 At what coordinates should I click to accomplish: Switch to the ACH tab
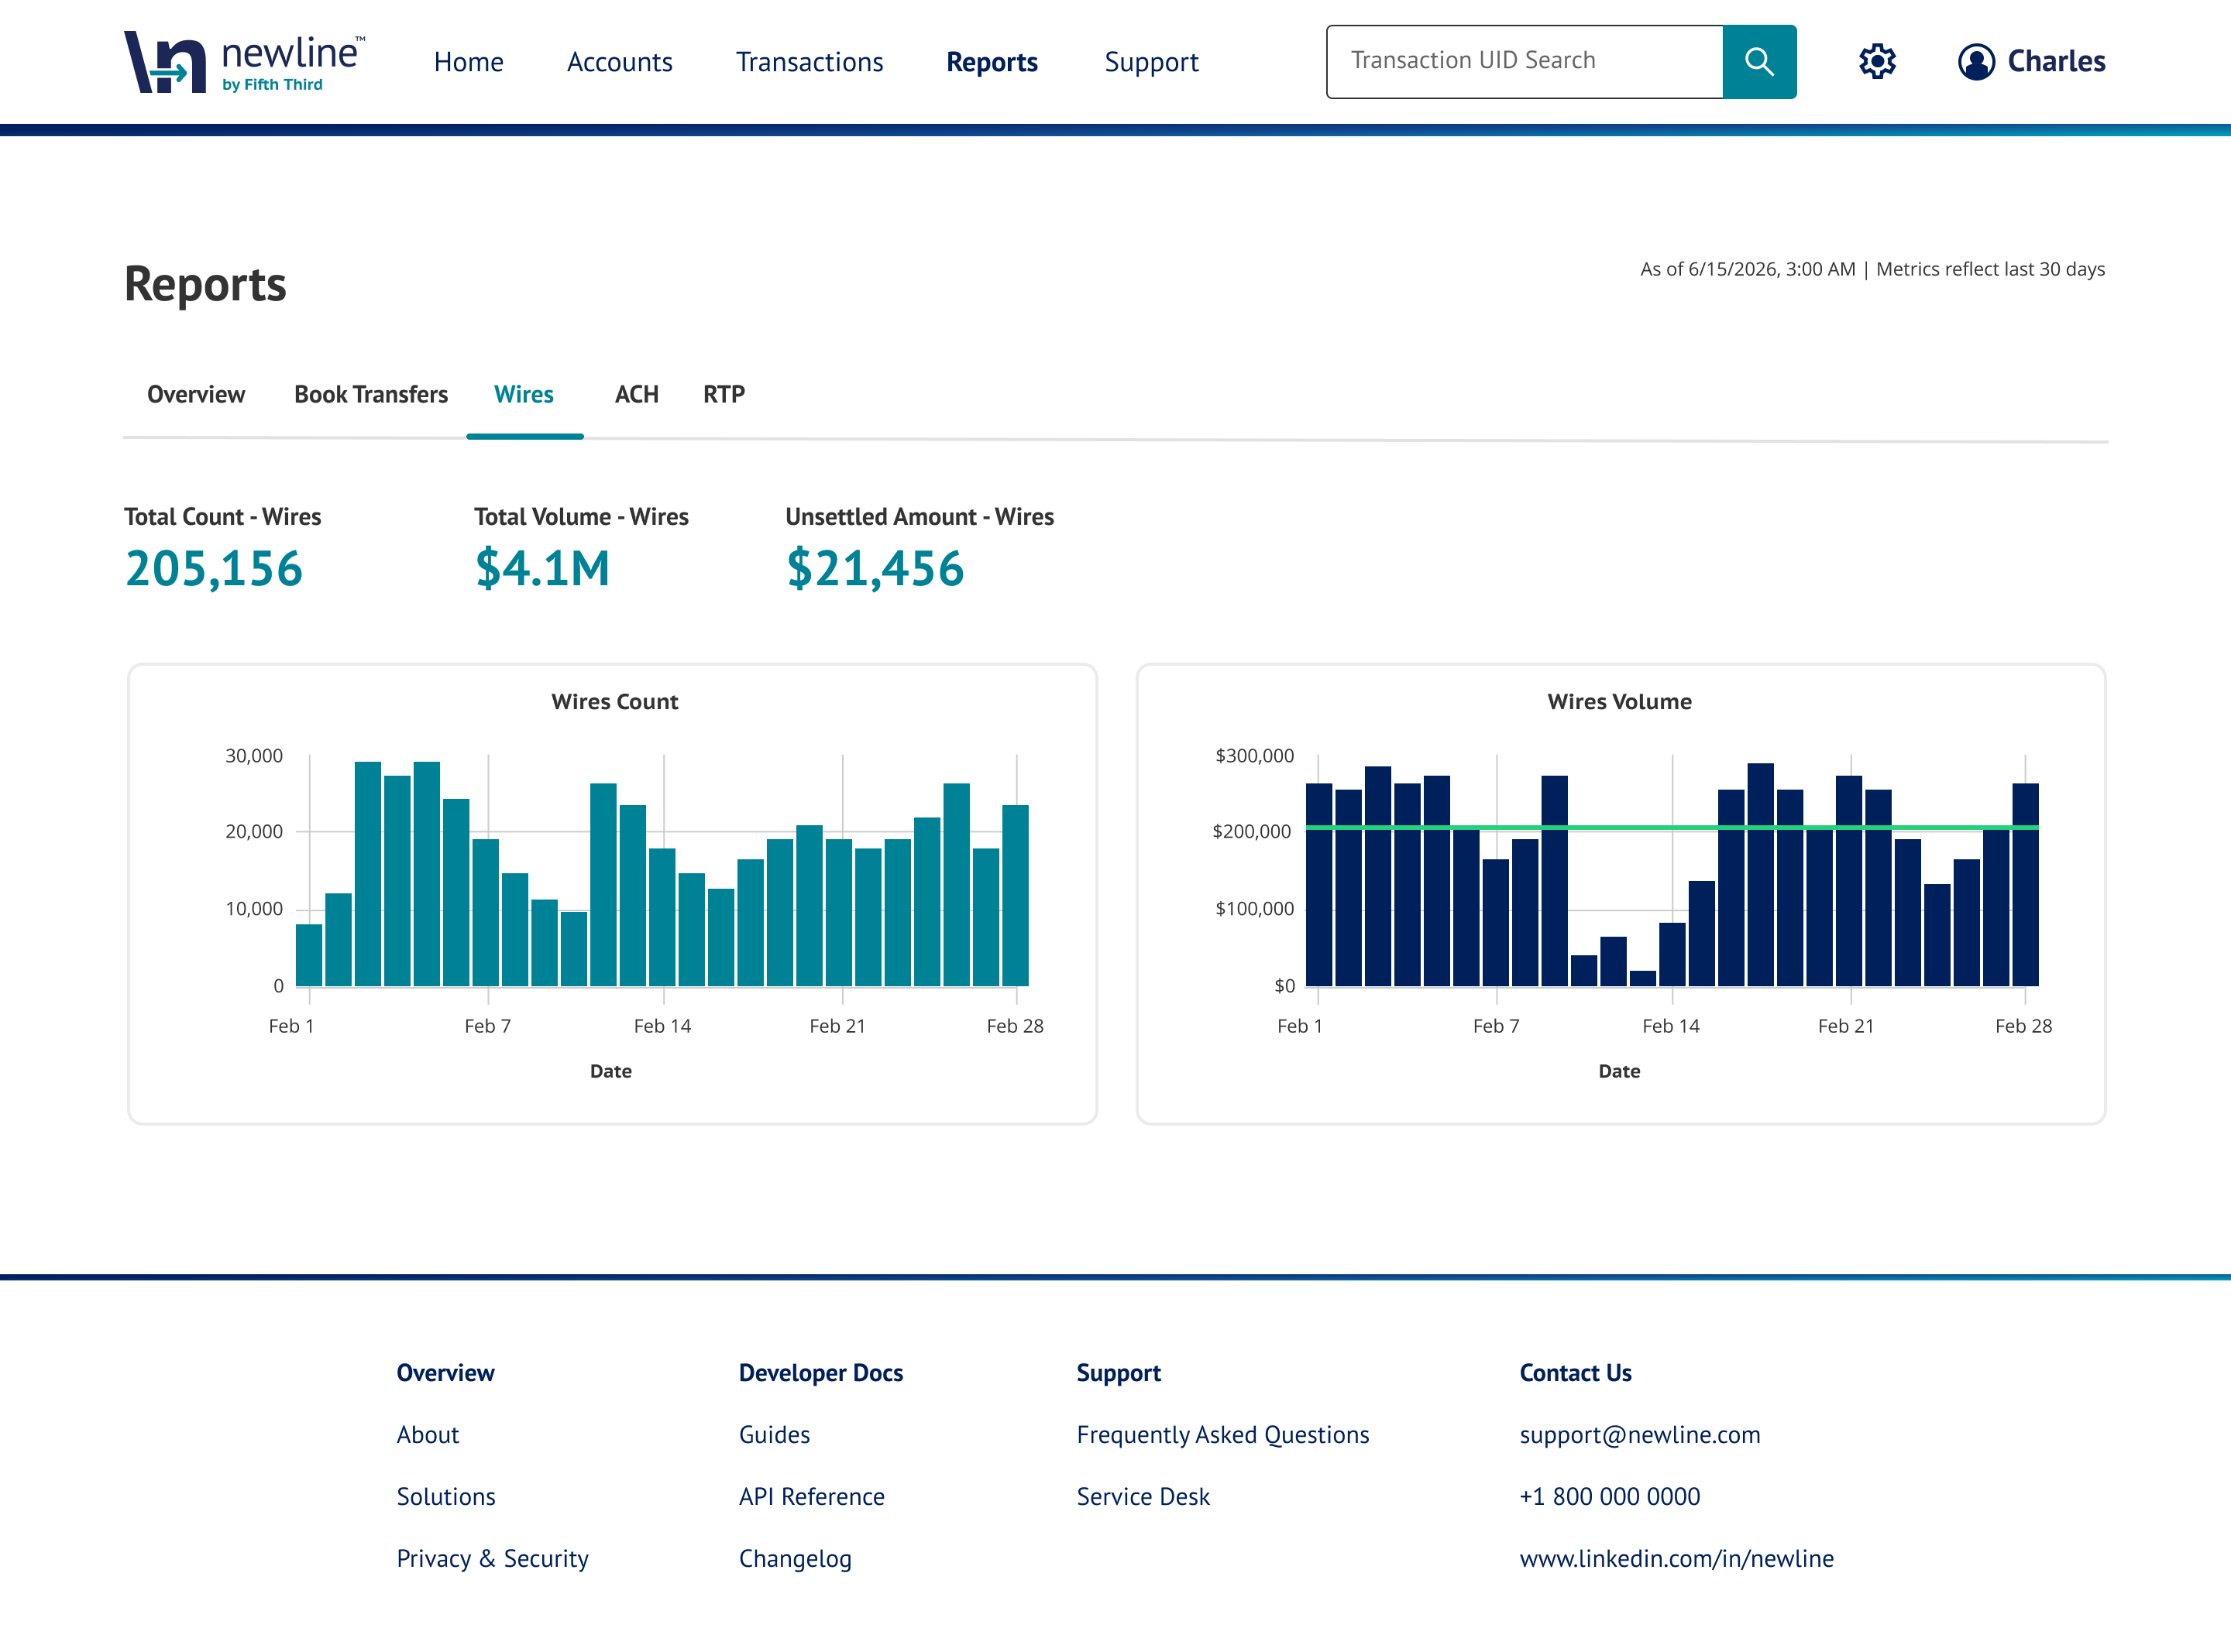click(636, 394)
